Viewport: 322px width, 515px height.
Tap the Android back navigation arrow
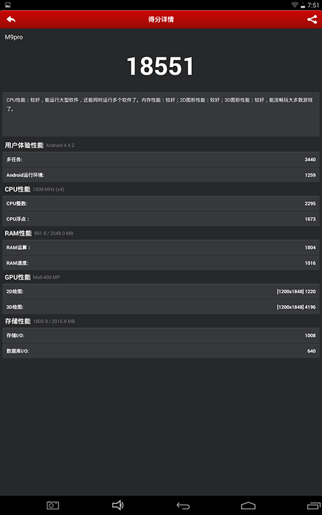[183, 505]
